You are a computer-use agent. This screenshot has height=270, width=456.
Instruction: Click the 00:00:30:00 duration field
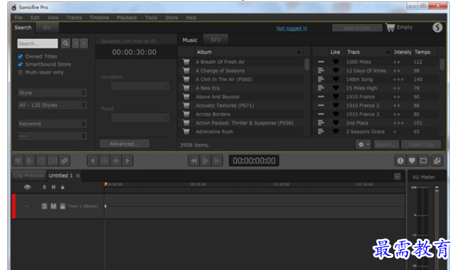pyautogui.click(x=134, y=52)
